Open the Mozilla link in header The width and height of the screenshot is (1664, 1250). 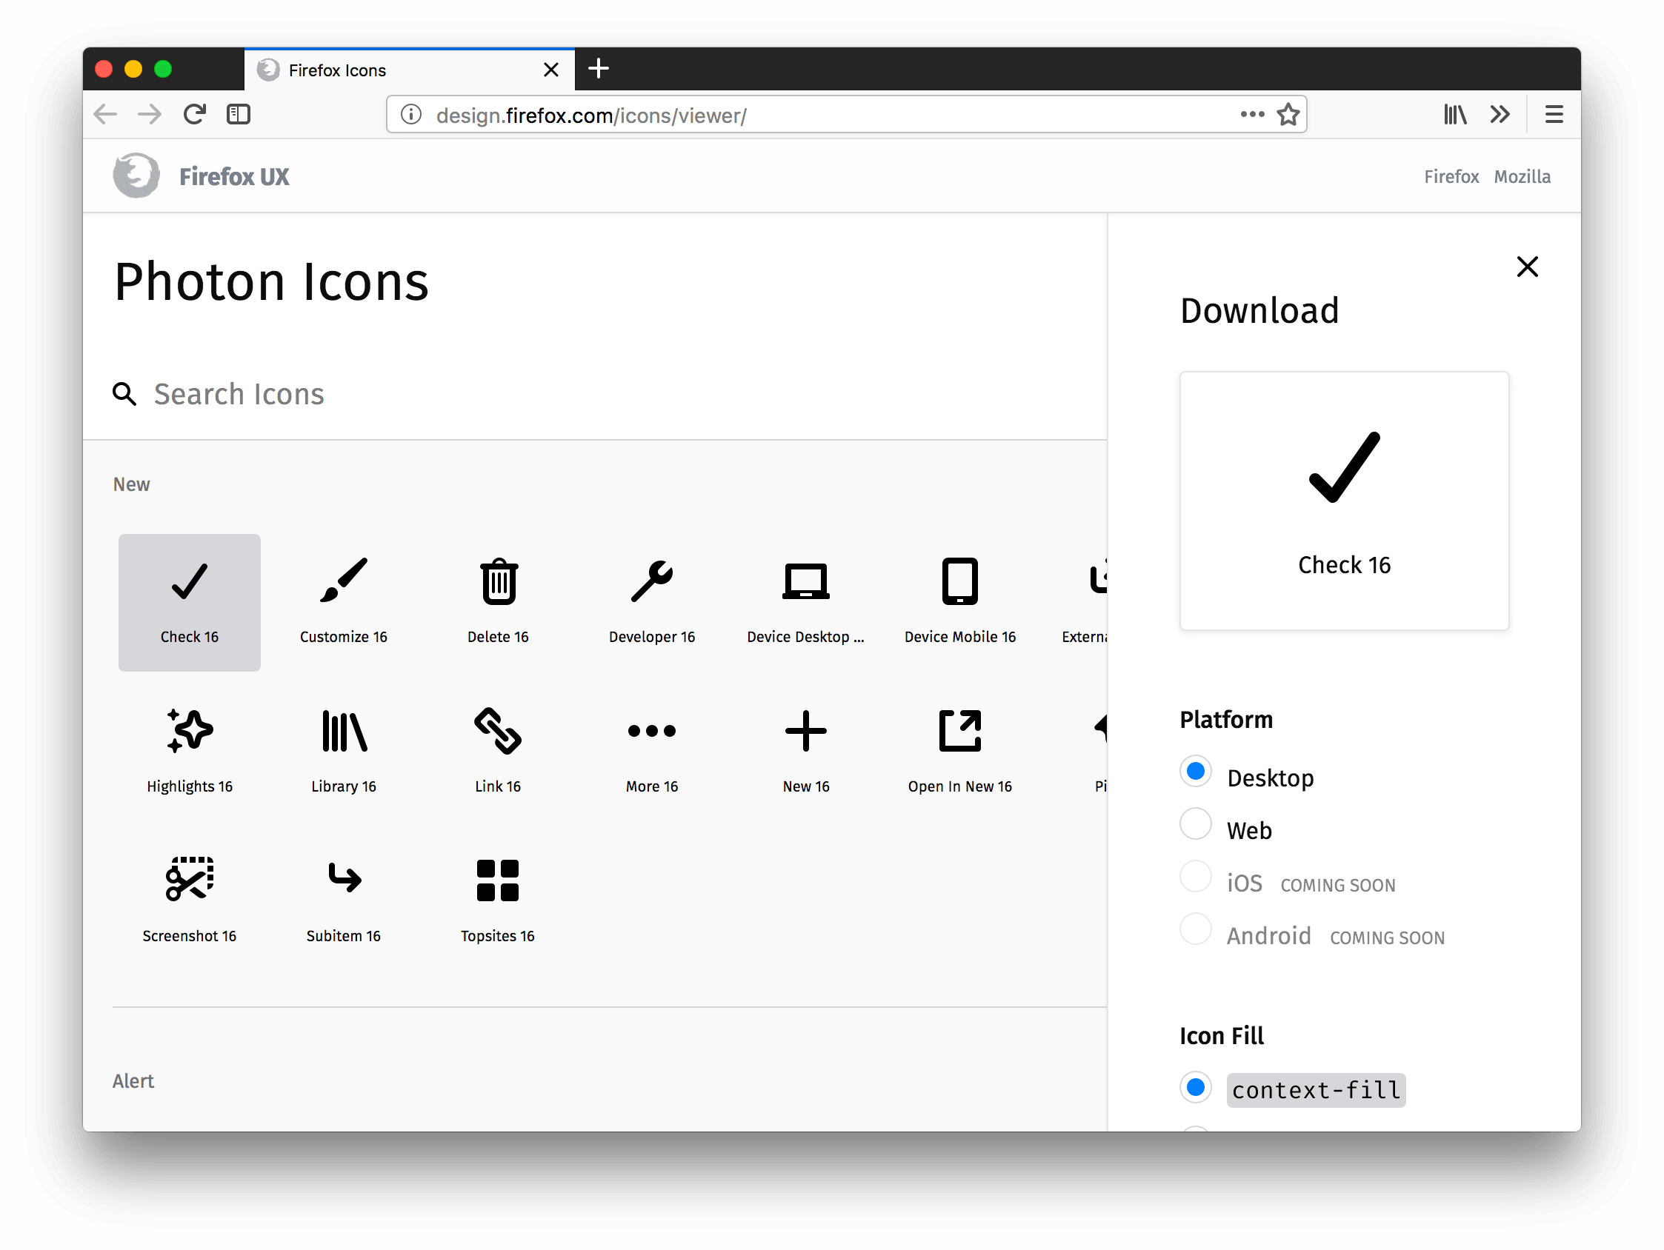click(x=1522, y=177)
